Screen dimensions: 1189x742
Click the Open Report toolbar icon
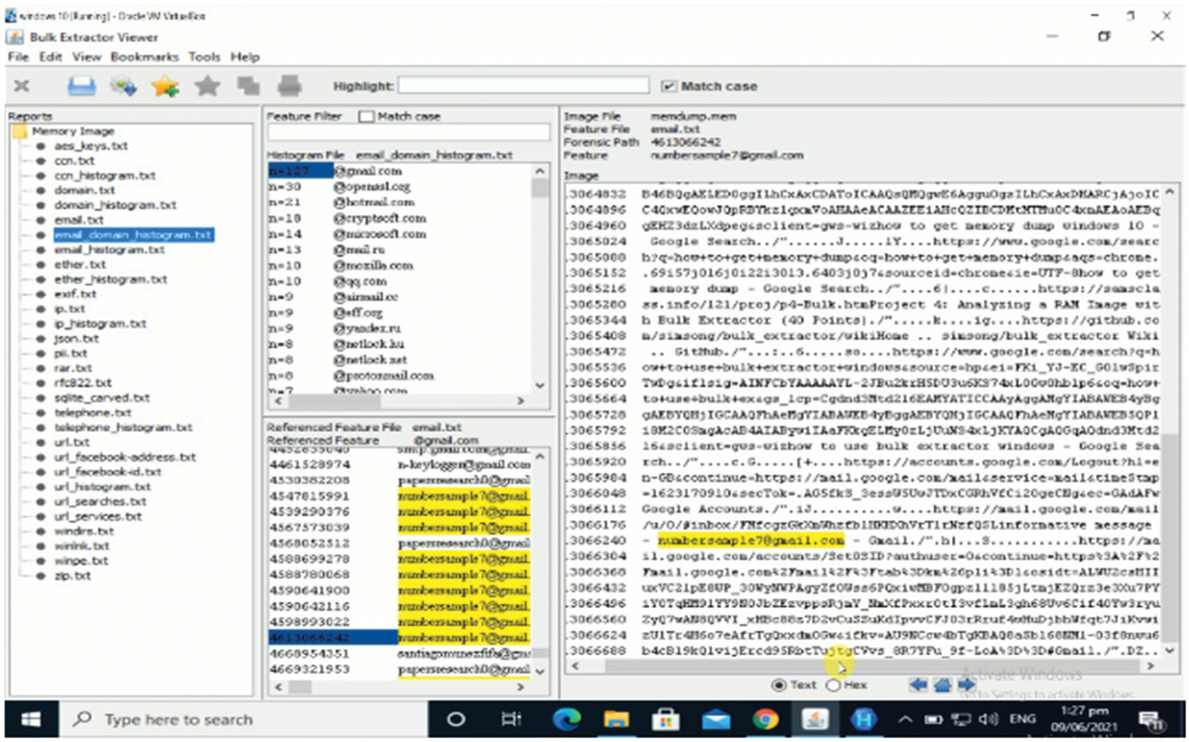[81, 86]
